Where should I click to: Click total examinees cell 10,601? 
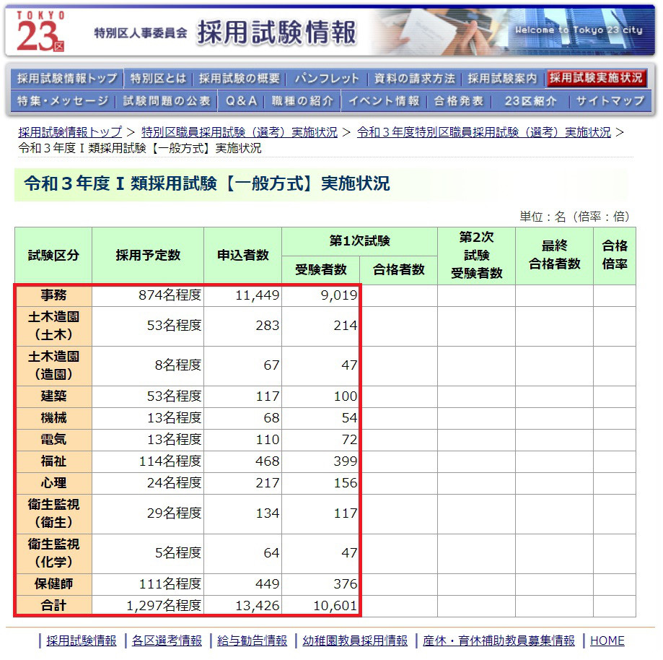tap(320, 606)
